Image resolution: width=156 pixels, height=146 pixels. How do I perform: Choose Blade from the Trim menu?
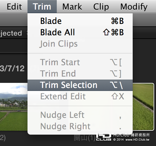coord(80,21)
